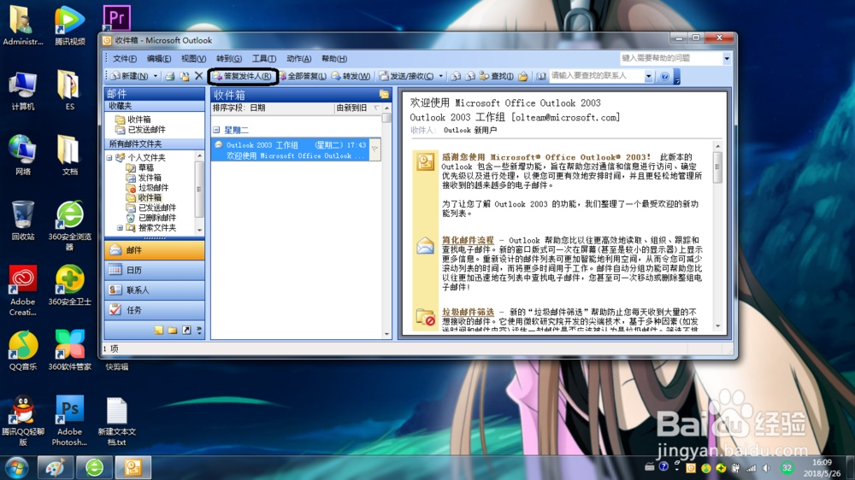Open the toolbar options arrow at toolbar end

(x=676, y=76)
